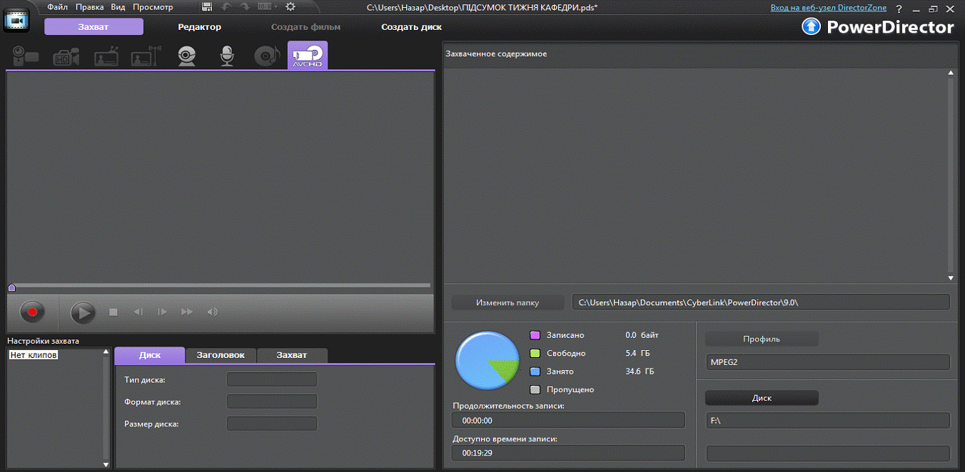The width and height of the screenshot is (965, 472).
Task: Select webcam capture source icon
Action: pyautogui.click(x=187, y=56)
